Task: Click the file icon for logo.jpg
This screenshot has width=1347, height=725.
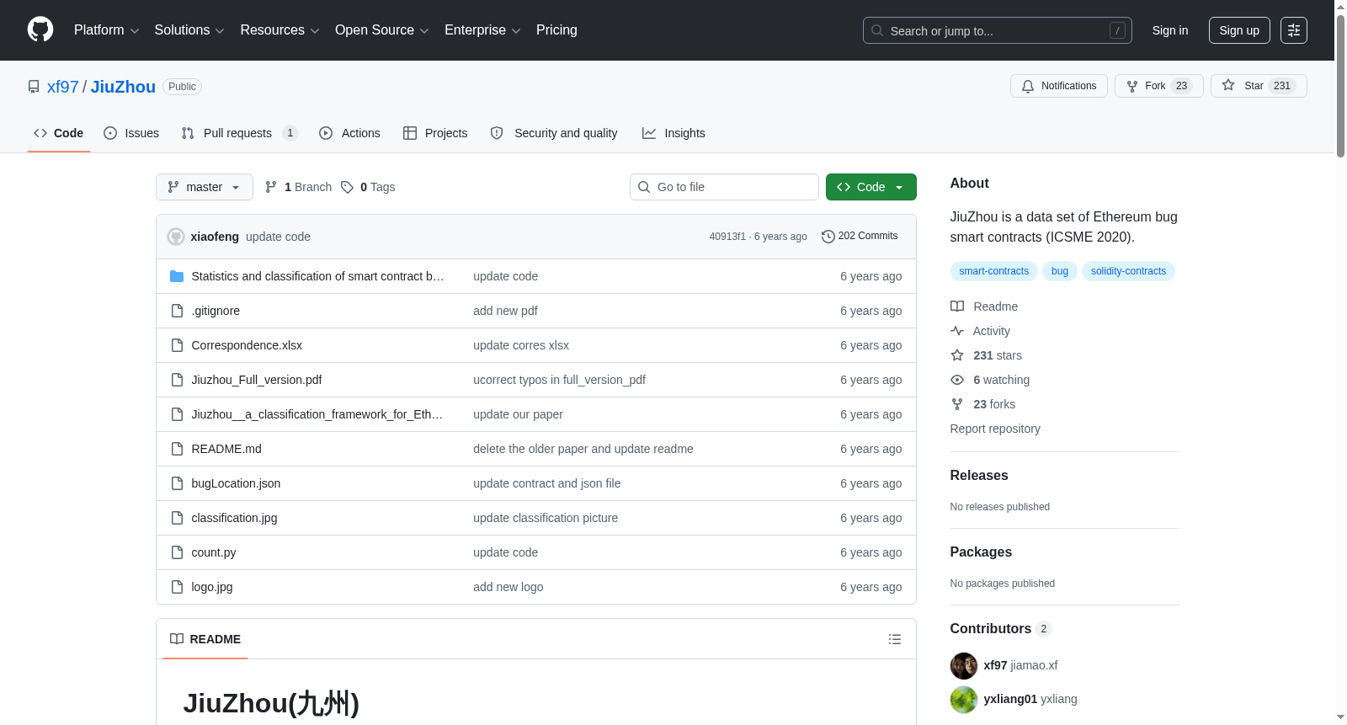Action: (x=177, y=587)
